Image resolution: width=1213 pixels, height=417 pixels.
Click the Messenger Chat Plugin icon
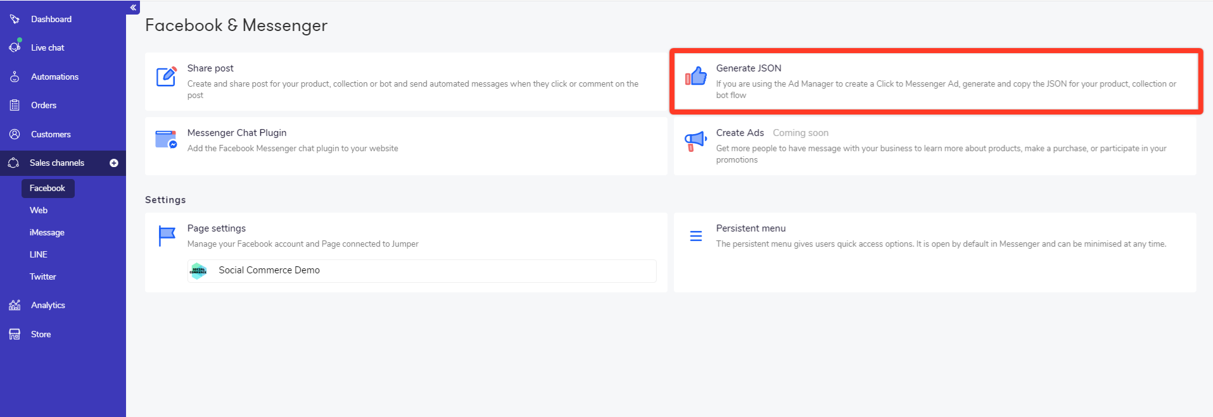[167, 139]
